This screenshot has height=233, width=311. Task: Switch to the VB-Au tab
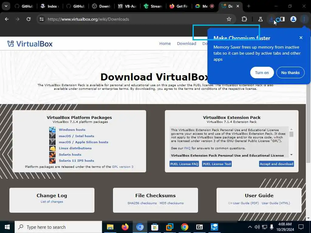tap(127, 6)
